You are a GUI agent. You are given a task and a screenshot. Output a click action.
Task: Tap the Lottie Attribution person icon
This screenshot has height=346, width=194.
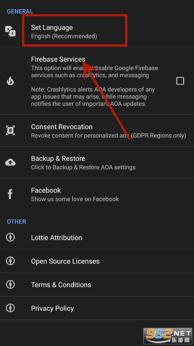10,238
